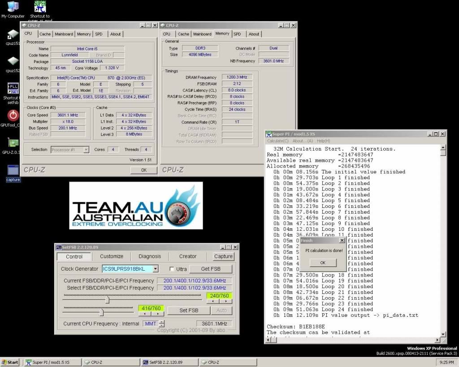Select CPU tab in right CPU-Z Memory window
The height and width of the screenshot is (367, 459).
pyautogui.click(x=167, y=34)
